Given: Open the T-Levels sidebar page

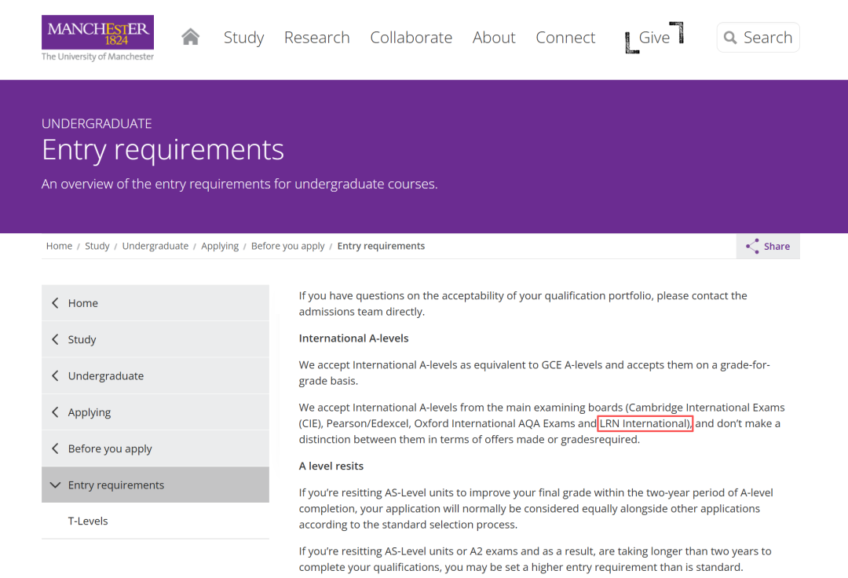Looking at the screenshot, I should click(x=155, y=521).
